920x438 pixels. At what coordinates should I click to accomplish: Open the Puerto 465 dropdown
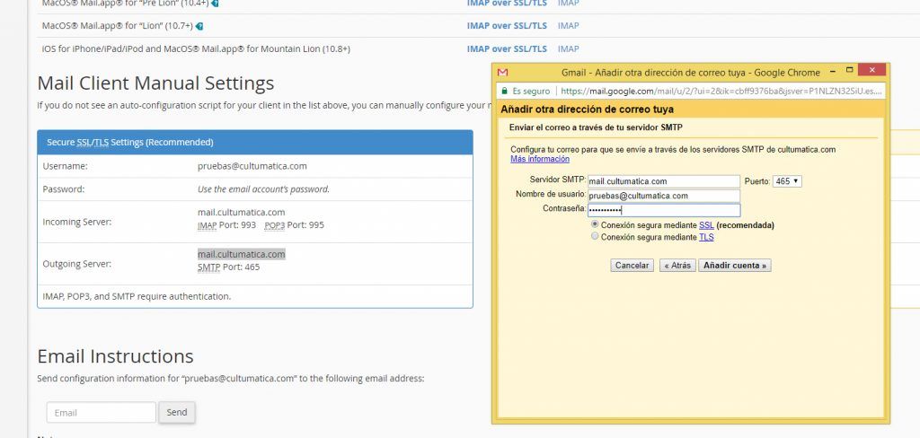(x=787, y=182)
